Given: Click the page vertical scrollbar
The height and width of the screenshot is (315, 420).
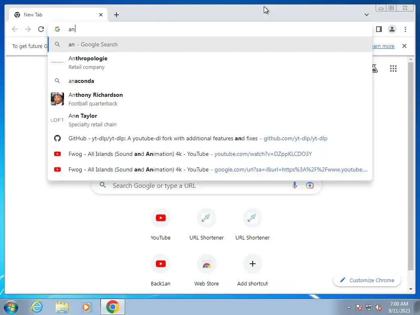Looking at the screenshot, I should pyautogui.click(x=411, y=166).
